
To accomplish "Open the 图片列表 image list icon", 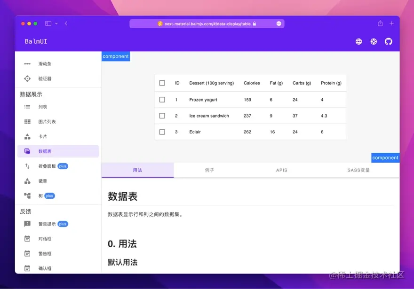I will pos(27,121).
